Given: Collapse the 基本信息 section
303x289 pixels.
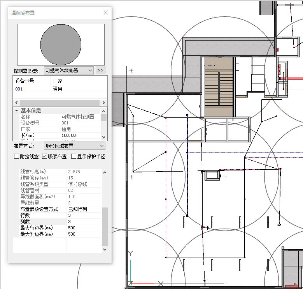Looking at the screenshot, I should (16, 111).
